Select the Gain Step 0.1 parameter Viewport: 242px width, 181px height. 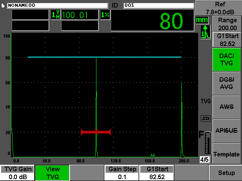[x=122, y=173]
